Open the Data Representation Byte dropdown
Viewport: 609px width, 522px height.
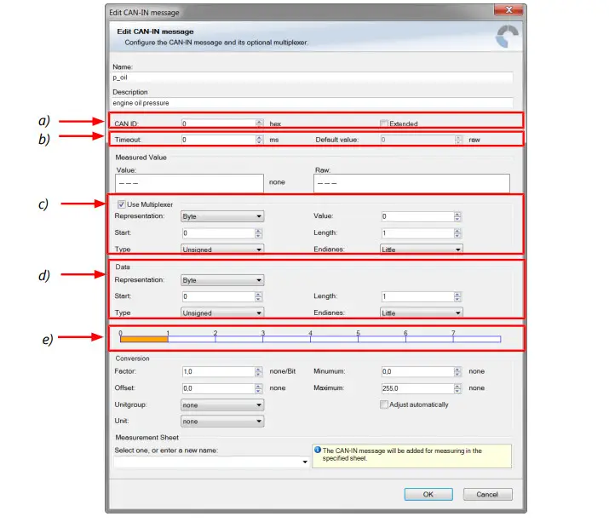[x=222, y=280]
